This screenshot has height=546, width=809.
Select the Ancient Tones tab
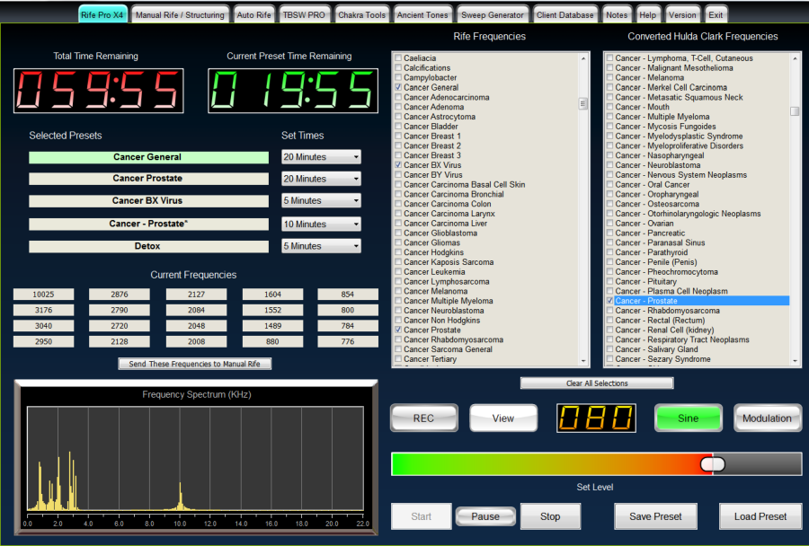point(422,14)
